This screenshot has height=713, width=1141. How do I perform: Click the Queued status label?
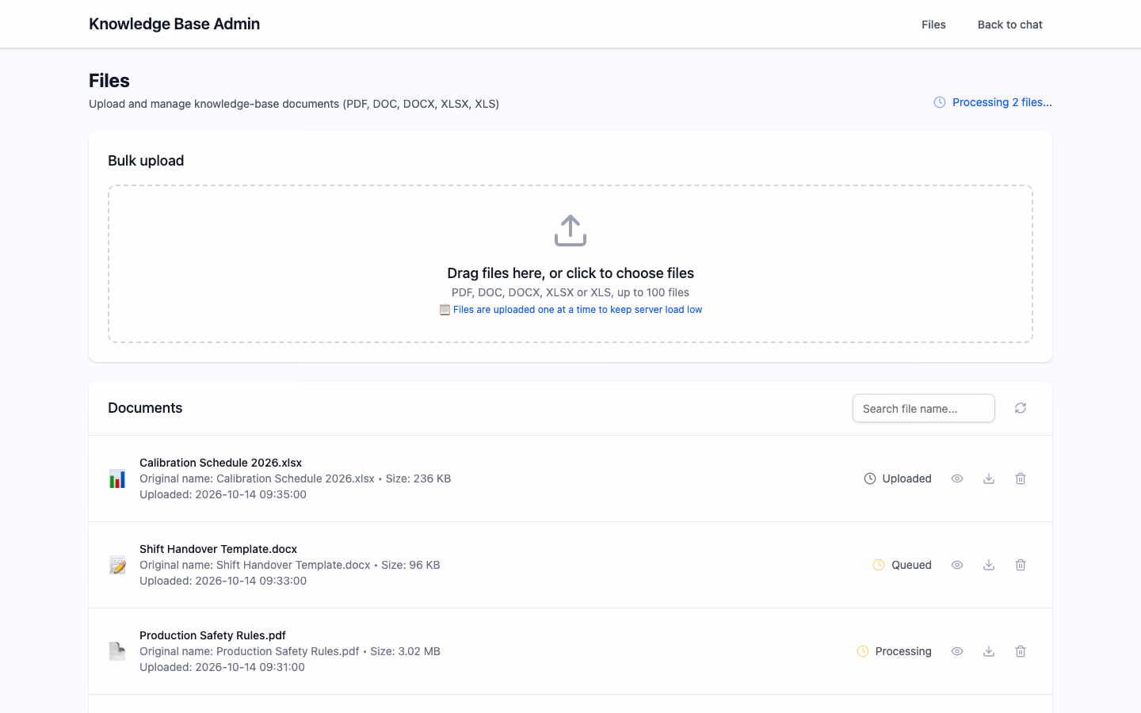click(911, 565)
